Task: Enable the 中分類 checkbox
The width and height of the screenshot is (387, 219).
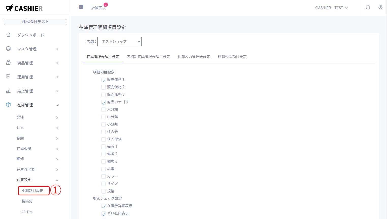Action: [104, 117]
